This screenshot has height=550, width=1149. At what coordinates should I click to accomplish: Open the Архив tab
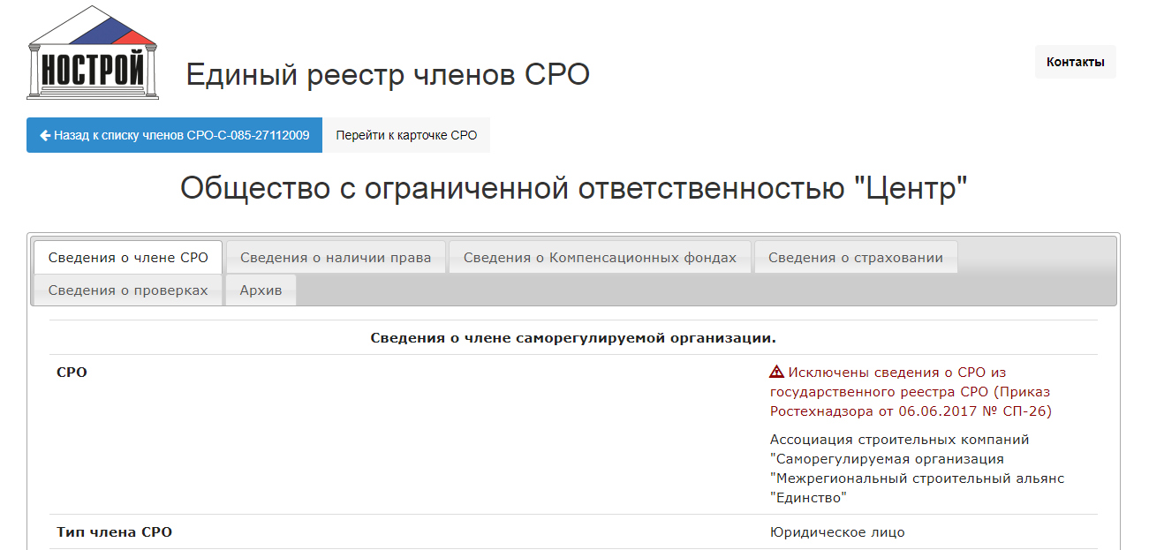click(261, 290)
